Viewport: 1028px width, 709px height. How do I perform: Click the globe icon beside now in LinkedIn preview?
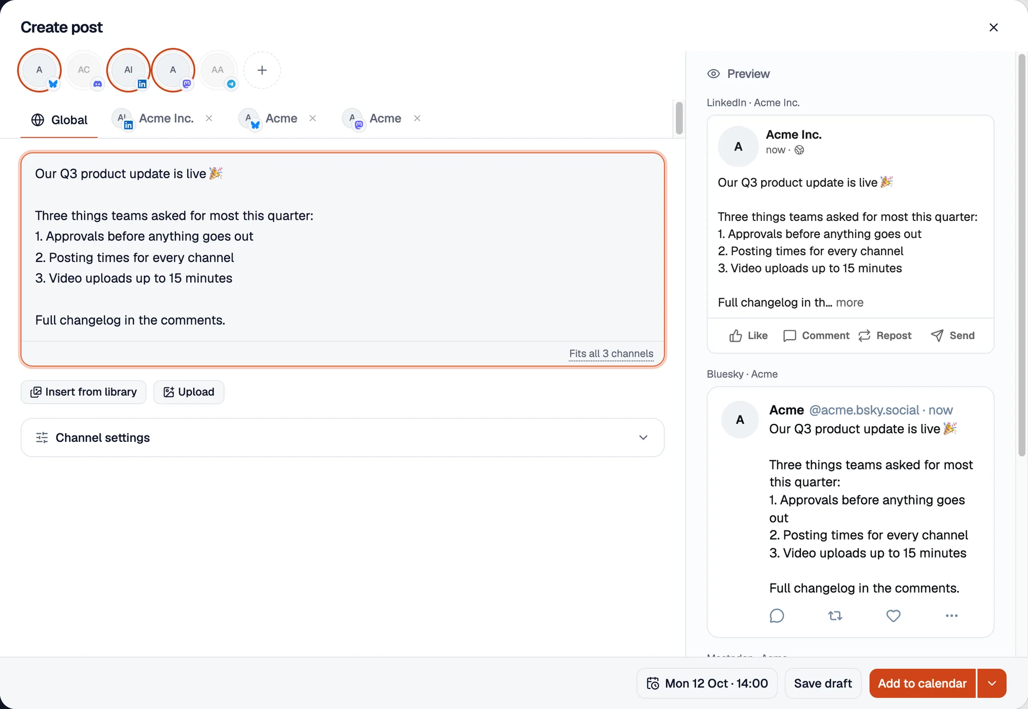pyautogui.click(x=799, y=150)
